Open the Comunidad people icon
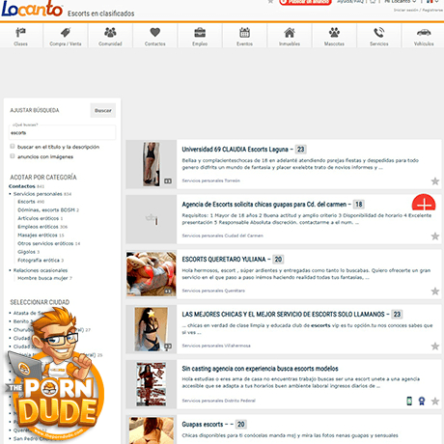 click(x=110, y=33)
